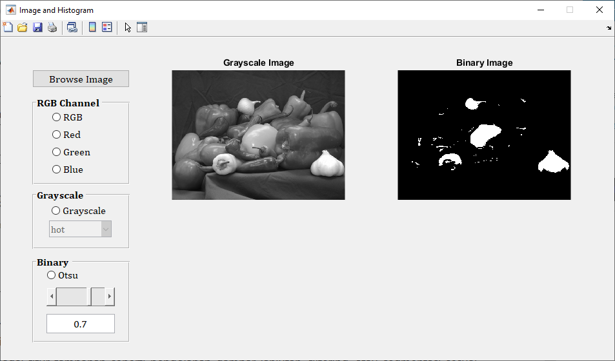
Task: Click the New Figure toolbar icon
Action: coord(8,27)
